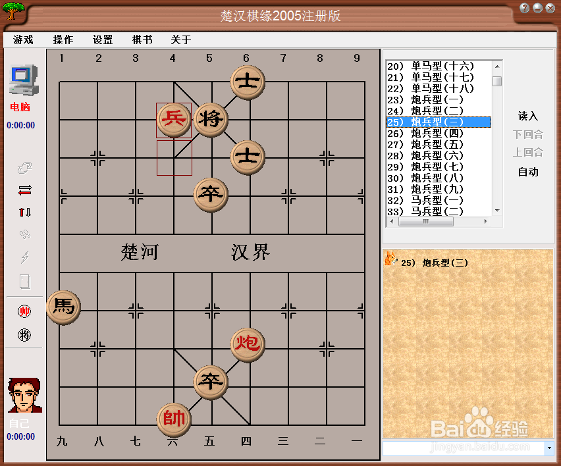Click the computer opponent icon

click(24, 80)
